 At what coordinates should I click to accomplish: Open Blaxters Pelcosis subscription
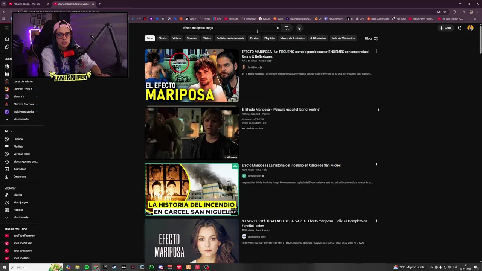tap(23, 104)
